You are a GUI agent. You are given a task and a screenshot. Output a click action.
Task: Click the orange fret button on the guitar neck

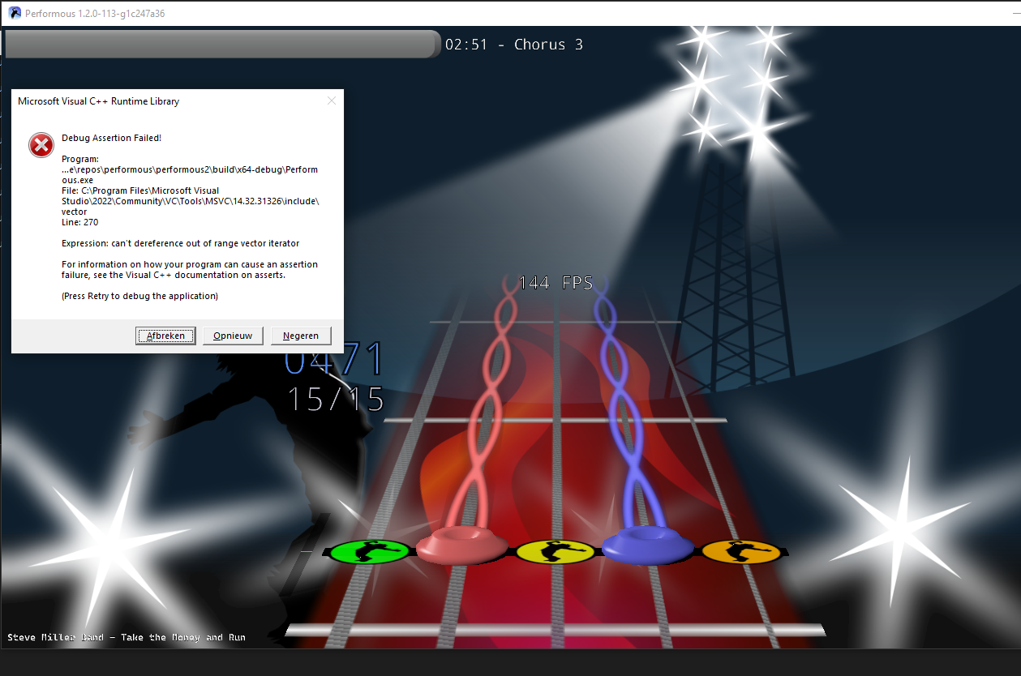[x=741, y=551]
